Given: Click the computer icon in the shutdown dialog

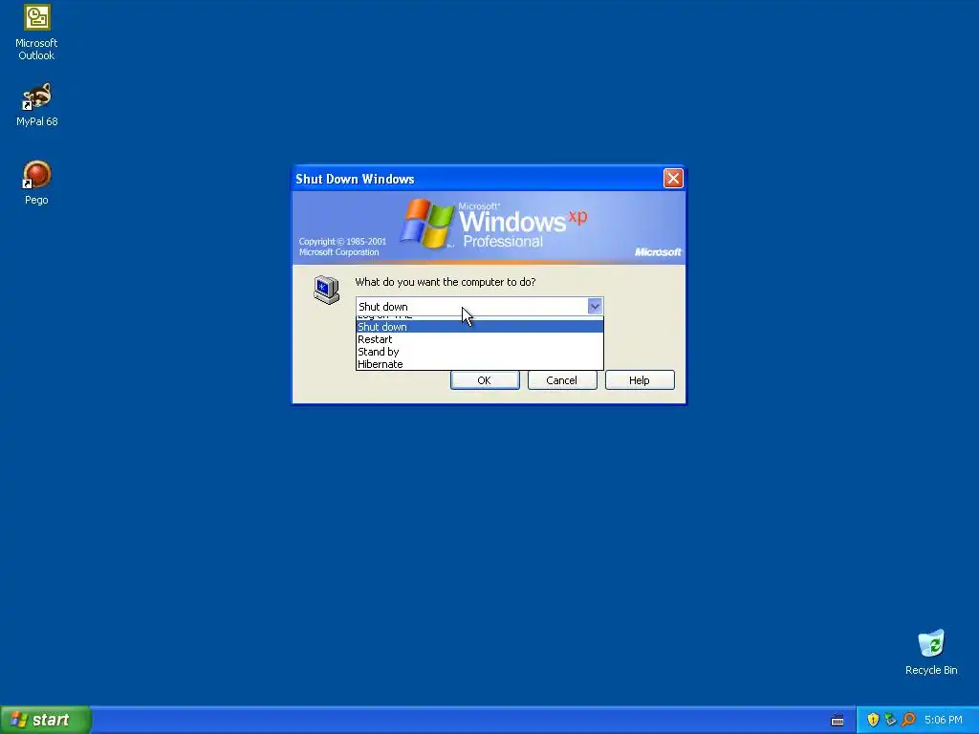Looking at the screenshot, I should click(x=327, y=290).
